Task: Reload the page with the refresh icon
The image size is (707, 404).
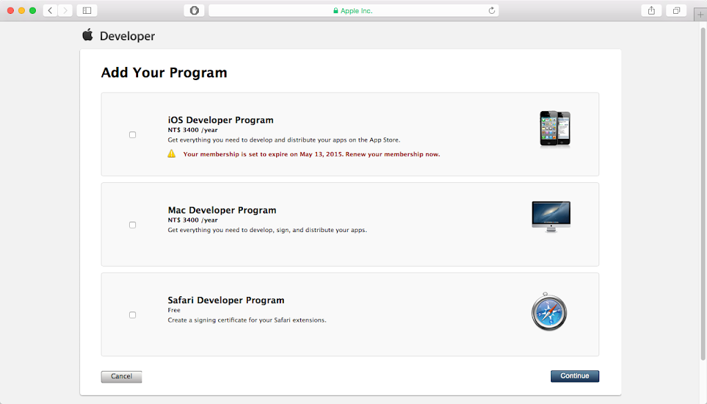Action: pyautogui.click(x=492, y=10)
